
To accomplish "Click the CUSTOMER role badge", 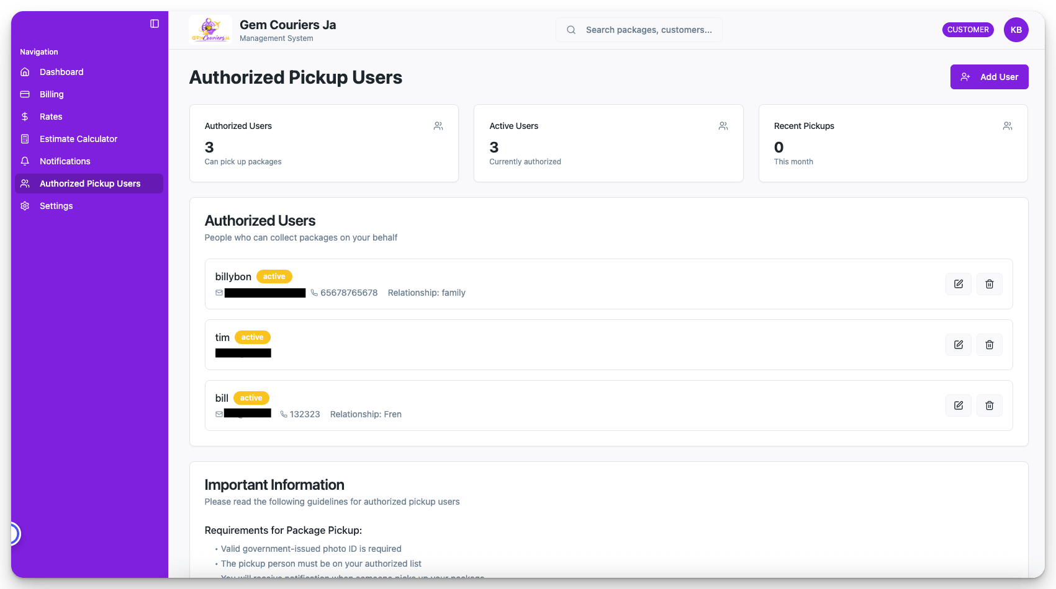I will tap(967, 30).
